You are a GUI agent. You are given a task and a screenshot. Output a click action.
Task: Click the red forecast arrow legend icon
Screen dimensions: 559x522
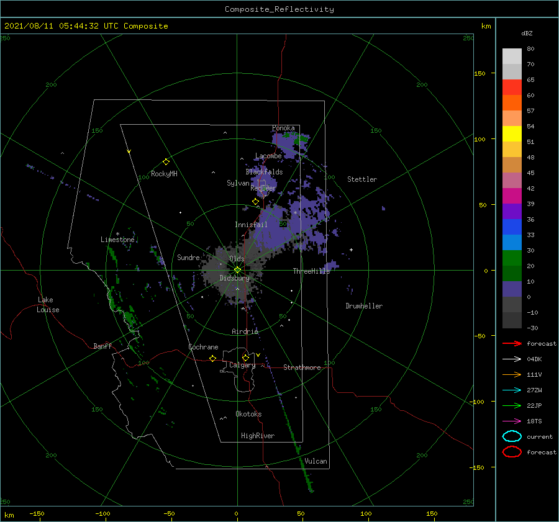[x=512, y=343]
